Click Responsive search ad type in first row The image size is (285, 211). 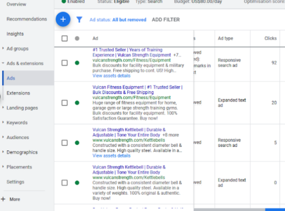[229, 63]
